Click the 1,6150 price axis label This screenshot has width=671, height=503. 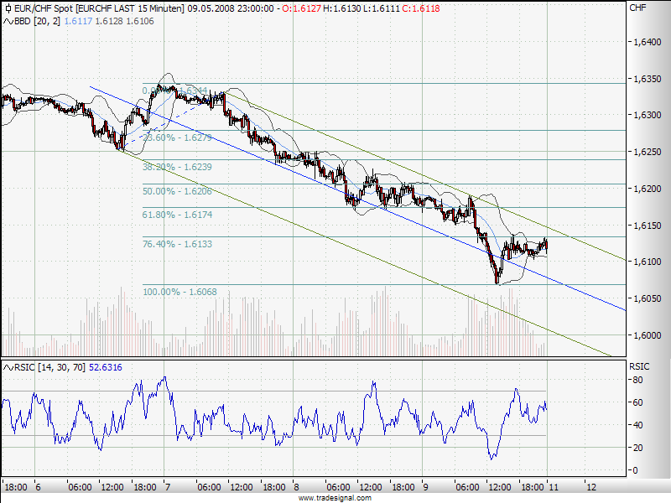(647, 226)
